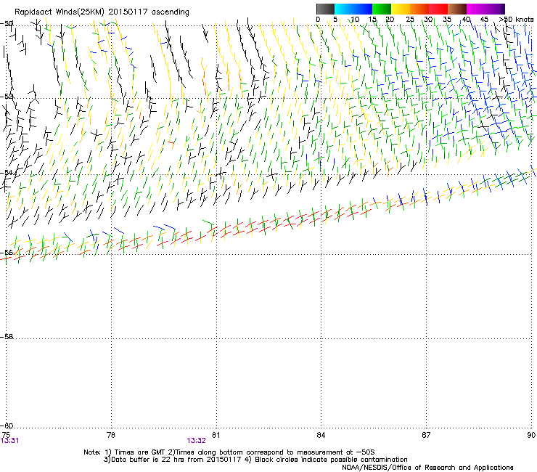The image size is (537, 472).
Task: Click latitude label '-52'
Action: pyautogui.click(x=7, y=97)
